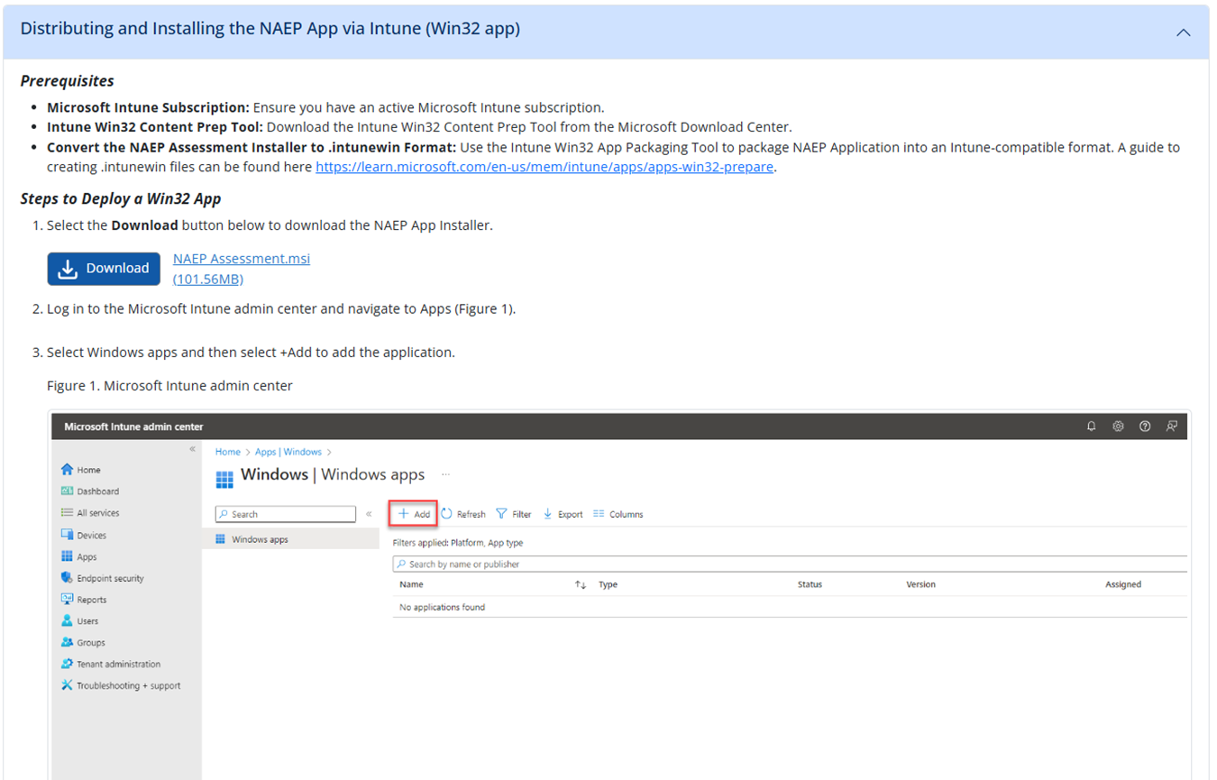Screen dimensions: 1217x780
Task: Sort by Name column arrows
Action: (x=581, y=585)
